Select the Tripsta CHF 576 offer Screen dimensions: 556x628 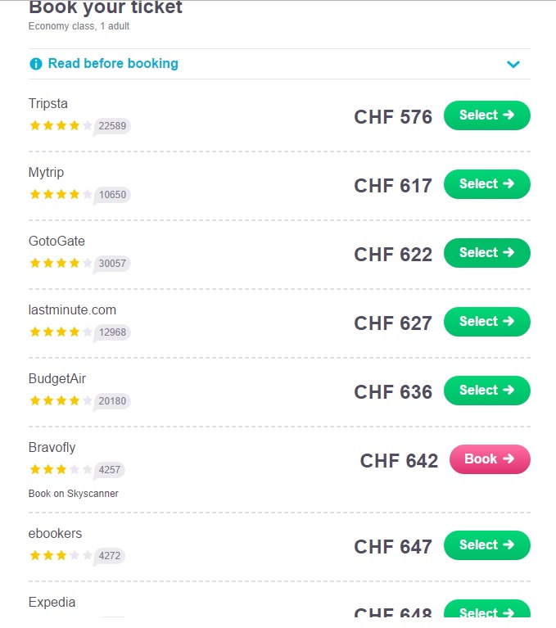[486, 115]
